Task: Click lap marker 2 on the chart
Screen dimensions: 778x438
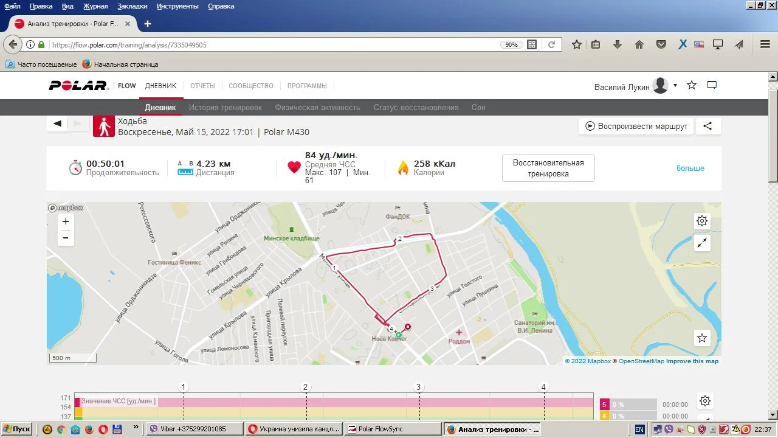Action: pos(306,387)
